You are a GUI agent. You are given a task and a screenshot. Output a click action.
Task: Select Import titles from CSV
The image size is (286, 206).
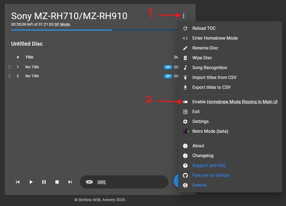(x=230, y=78)
